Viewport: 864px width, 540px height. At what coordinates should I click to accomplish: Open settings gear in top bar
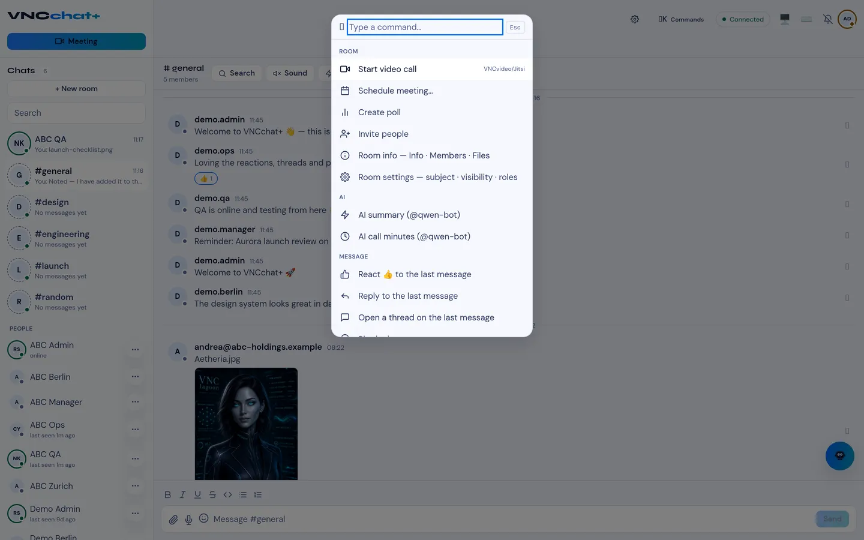click(635, 19)
